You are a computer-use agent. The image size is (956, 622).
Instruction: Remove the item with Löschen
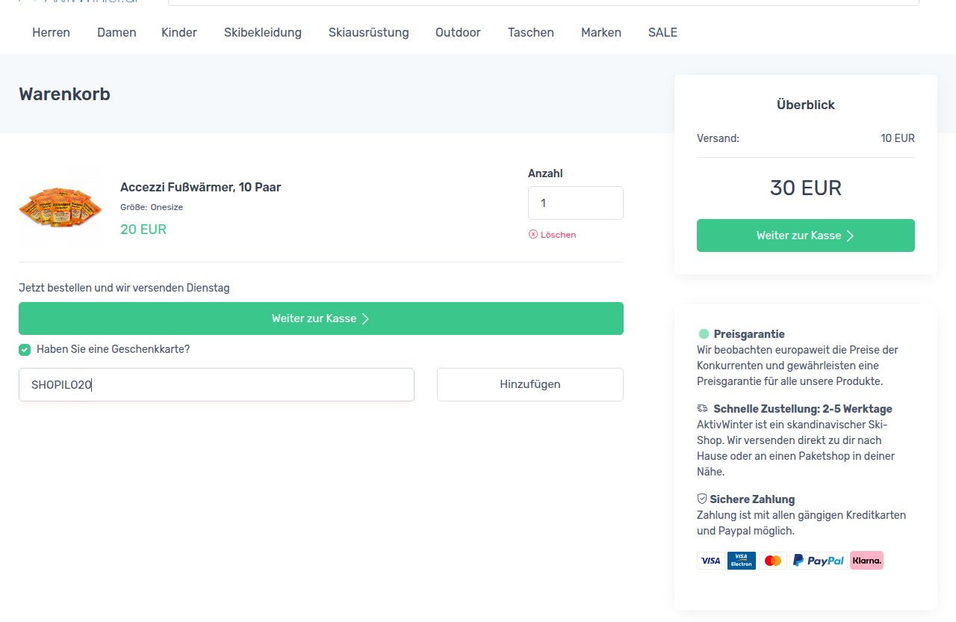552,234
